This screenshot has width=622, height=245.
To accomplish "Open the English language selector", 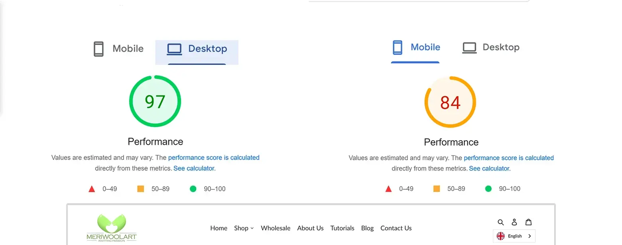I will click(x=514, y=236).
